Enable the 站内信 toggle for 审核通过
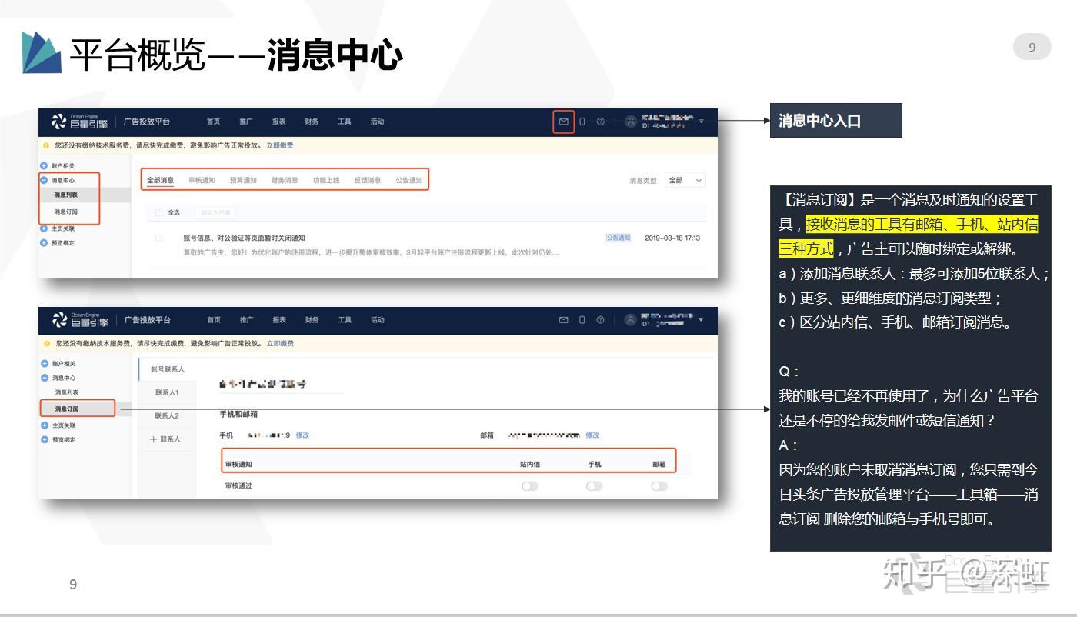This screenshot has width=1077, height=617. click(529, 485)
